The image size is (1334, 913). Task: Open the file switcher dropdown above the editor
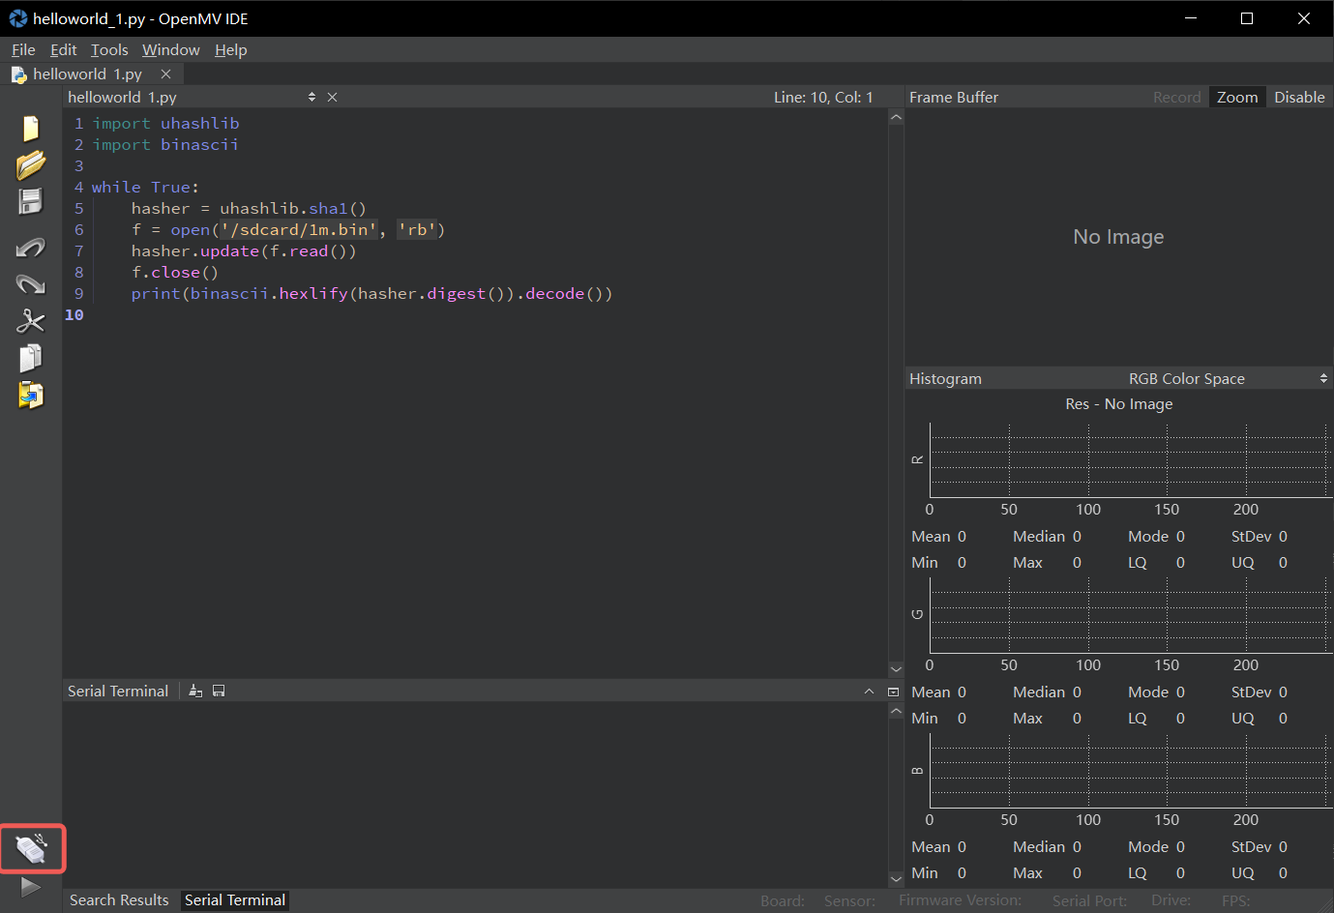point(311,97)
